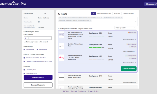
Task: Click the name James McKenna
Action: pos(43,18)
